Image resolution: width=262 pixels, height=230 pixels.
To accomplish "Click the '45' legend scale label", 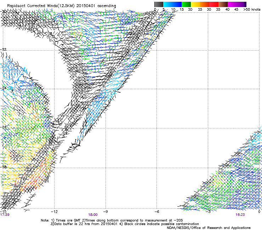I will [236, 10].
